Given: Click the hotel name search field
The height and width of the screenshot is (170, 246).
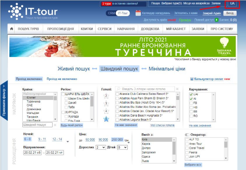Looking at the screenshot, I should click(x=145, y=89).
